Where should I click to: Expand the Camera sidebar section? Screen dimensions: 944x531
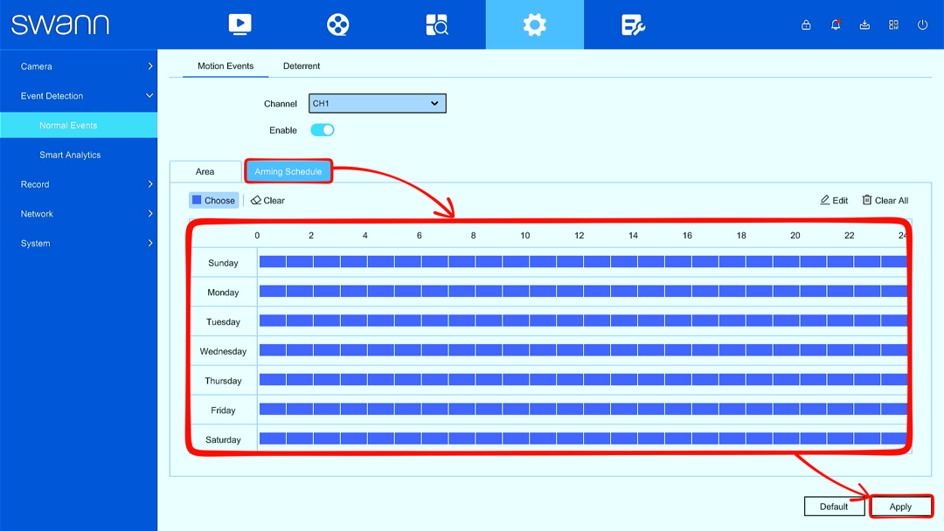[x=79, y=66]
